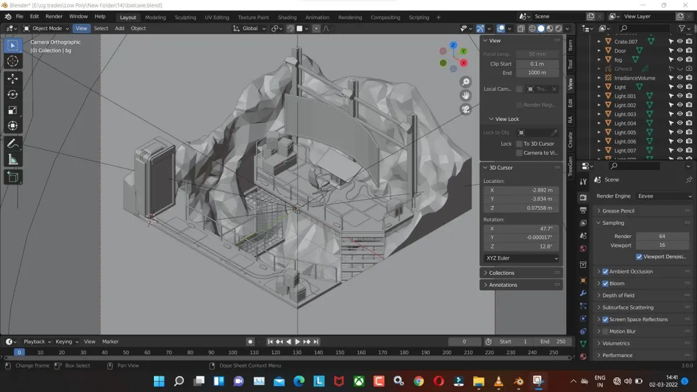Click the Viewport samples slider value 16

click(x=662, y=245)
